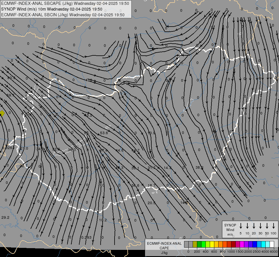Click the wind legend arrow above 30

point(260,226)
